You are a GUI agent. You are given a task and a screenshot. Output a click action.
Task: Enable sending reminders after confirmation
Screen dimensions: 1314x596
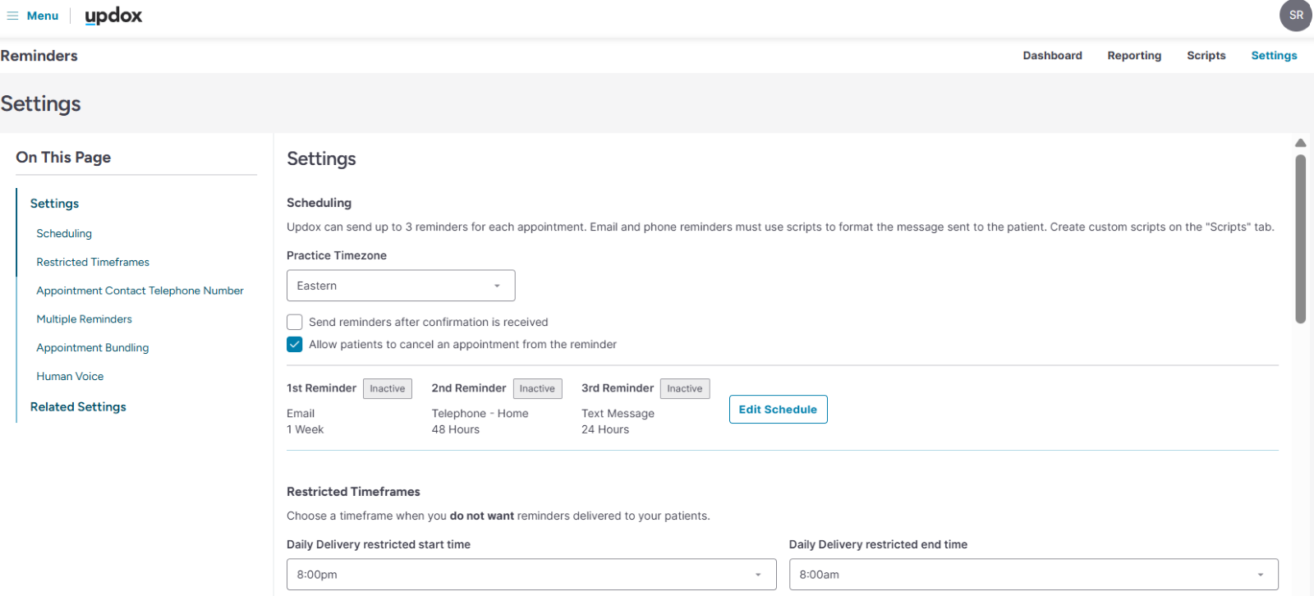click(295, 322)
